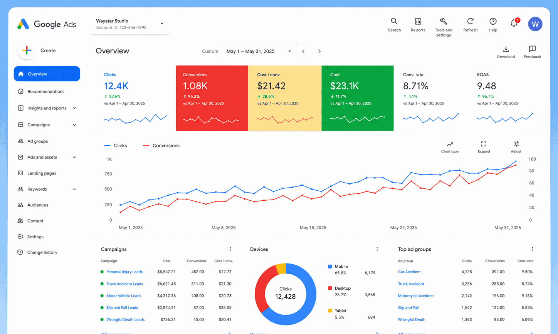Open Wrongful Death ad group
The width and height of the screenshot is (558, 334).
tap(412, 320)
